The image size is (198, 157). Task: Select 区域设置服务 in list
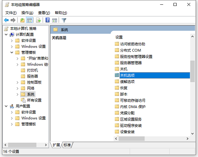coord(131,119)
